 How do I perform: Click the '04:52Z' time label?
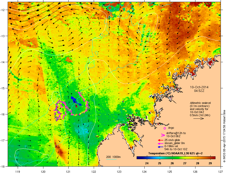199,91
